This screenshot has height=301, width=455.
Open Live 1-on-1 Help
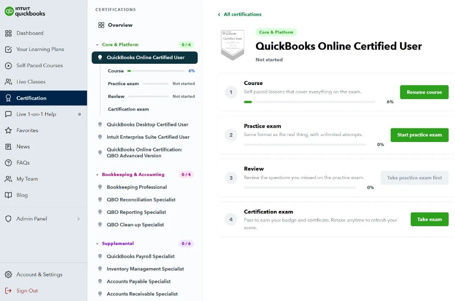43,114
